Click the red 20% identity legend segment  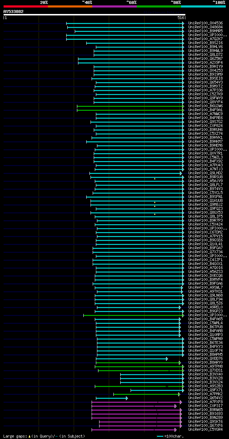pos(25,6)
